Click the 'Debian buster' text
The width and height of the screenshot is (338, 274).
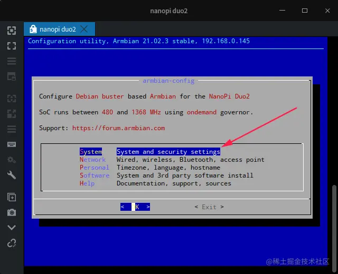(100, 96)
